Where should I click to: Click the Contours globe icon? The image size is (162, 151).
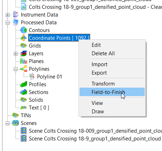pyautogui.click(x=24, y=30)
